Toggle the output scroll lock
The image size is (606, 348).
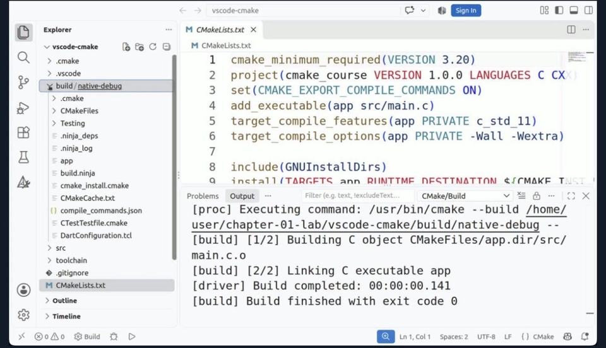tap(537, 195)
